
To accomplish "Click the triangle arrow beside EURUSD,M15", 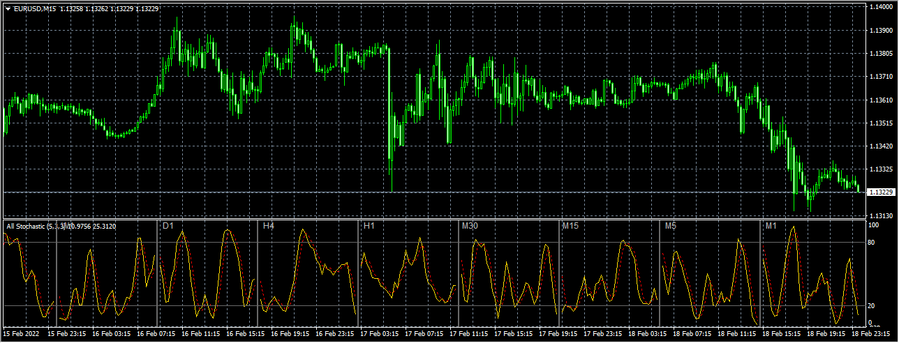I will pos(8,8).
